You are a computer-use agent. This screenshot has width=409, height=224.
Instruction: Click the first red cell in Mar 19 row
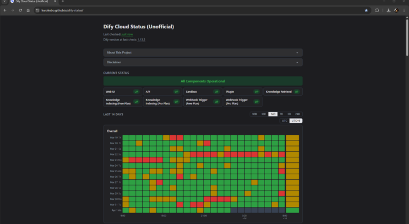(x=173, y=137)
